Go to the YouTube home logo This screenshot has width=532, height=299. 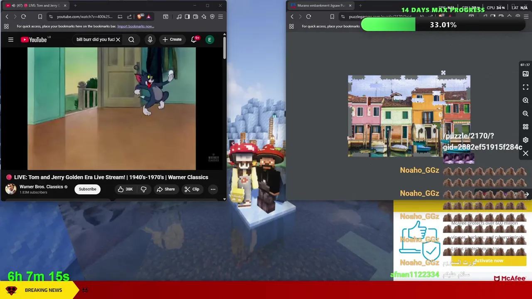[34, 39]
